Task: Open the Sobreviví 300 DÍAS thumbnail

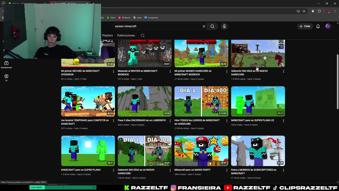Action: coord(145,151)
